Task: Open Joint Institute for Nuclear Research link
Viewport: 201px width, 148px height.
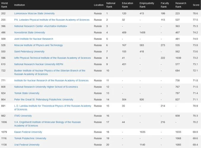Action: [x=33, y=39]
